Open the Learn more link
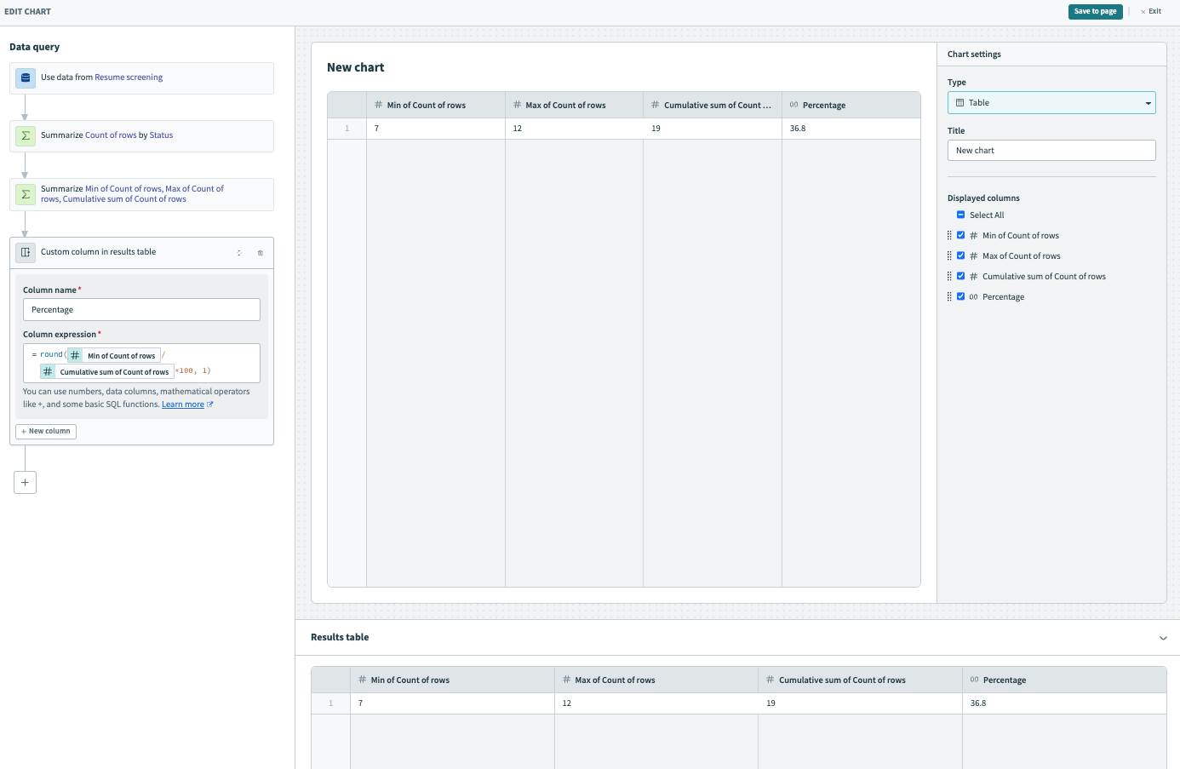The height and width of the screenshot is (769, 1180). click(183, 405)
